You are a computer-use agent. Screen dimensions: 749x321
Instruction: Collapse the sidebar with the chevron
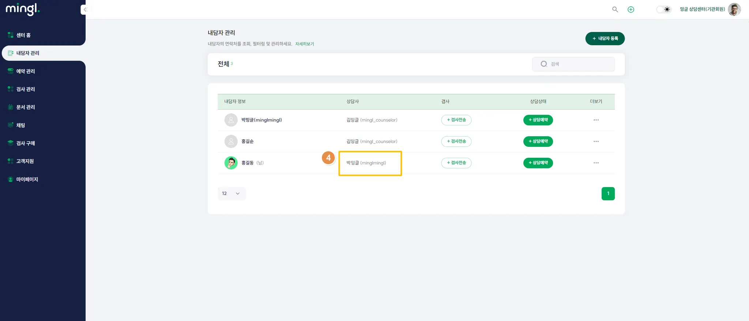85,9
